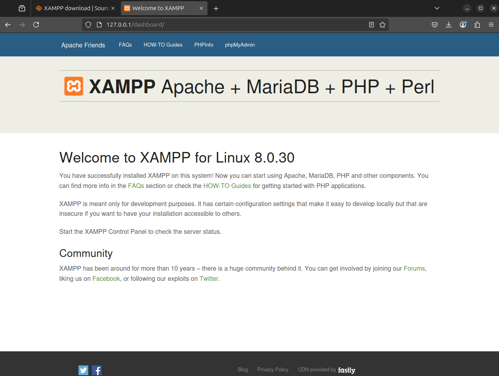
Task: Go back with the browser back arrow
Action: 8,25
